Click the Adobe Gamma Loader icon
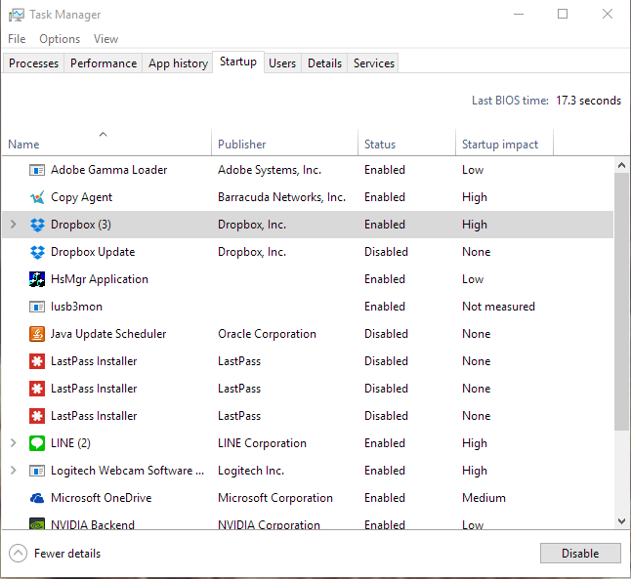Image resolution: width=631 pixels, height=579 pixels. tap(37, 170)
